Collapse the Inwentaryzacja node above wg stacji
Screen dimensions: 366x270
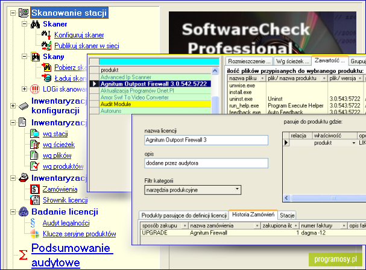(13, 123)
